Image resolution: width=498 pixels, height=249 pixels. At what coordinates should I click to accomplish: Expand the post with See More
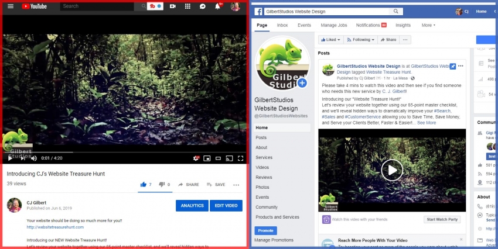(x=427, y=123)
